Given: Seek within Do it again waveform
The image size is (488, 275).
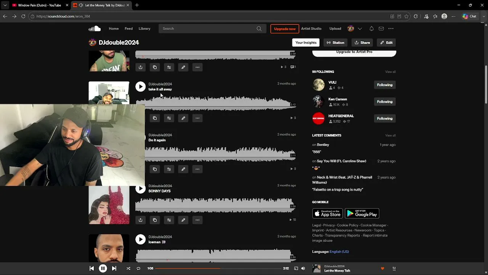Looking at the screenshot, I should point(220,154).
